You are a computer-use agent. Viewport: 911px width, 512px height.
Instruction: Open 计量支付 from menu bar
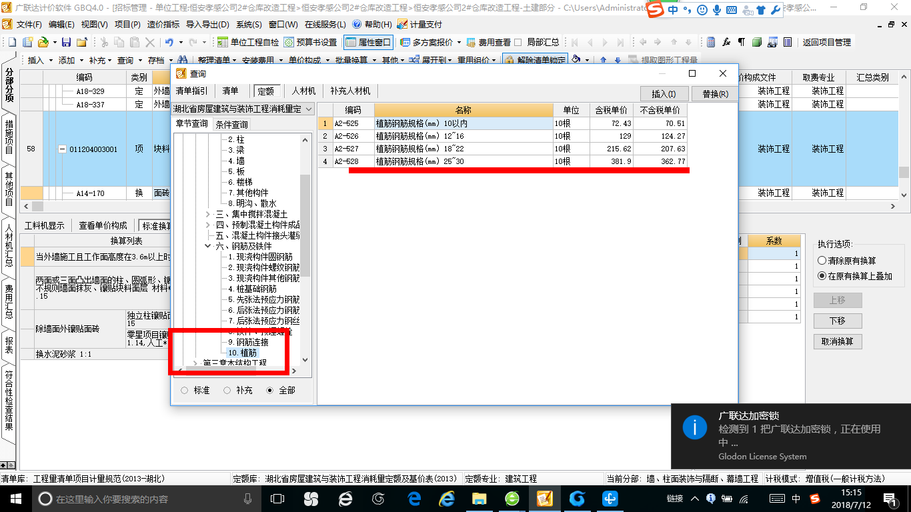tap(419, 24)
